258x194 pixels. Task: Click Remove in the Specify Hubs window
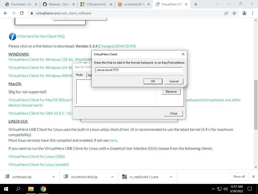(x=171, y=92)
